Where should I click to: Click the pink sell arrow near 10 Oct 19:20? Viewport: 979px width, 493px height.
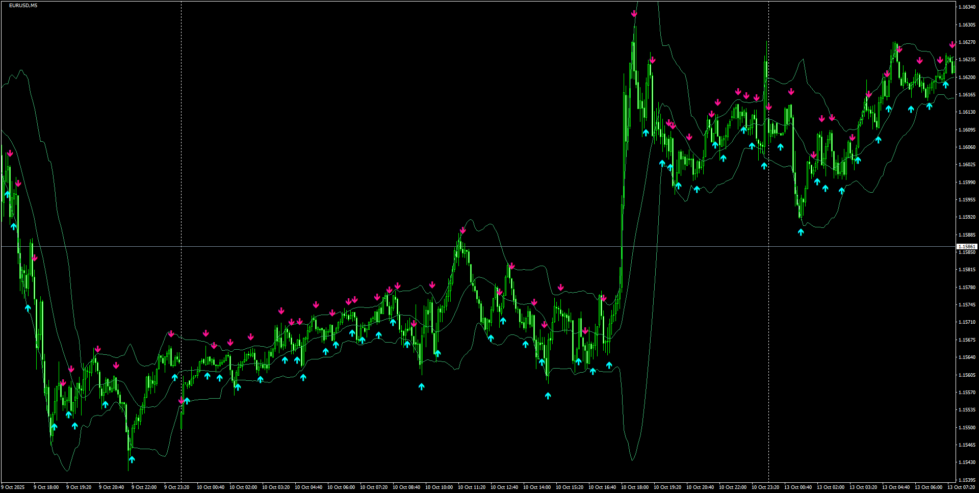pyautogui.click(x=668, y=122)
